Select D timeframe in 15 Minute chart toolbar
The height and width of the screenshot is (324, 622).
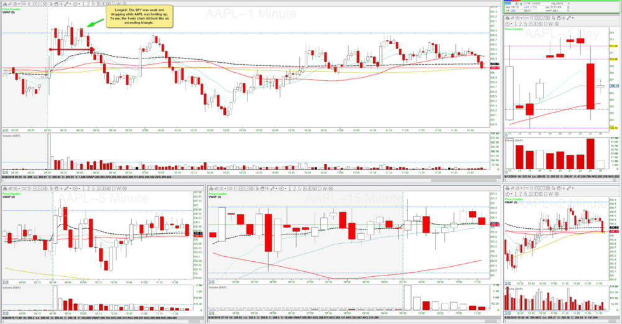pyautogui.click(x=320, y=188)
